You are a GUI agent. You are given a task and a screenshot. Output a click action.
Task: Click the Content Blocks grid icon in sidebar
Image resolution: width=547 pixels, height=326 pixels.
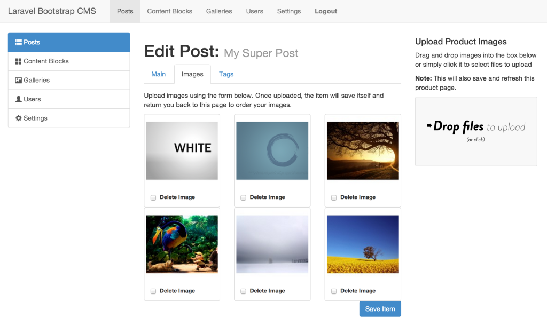18,61
